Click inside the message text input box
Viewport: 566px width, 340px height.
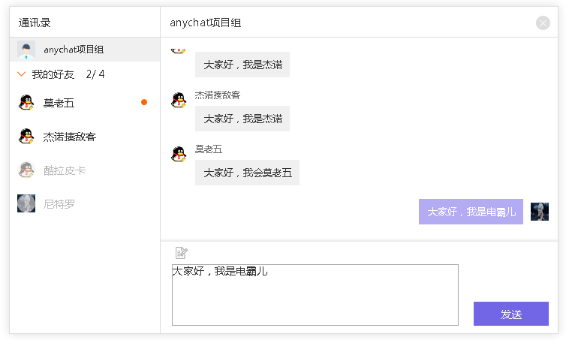315,295
